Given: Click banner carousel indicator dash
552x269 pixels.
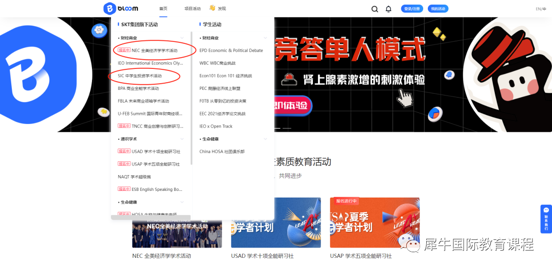Looking at the screenshot, I should point(287,128).
